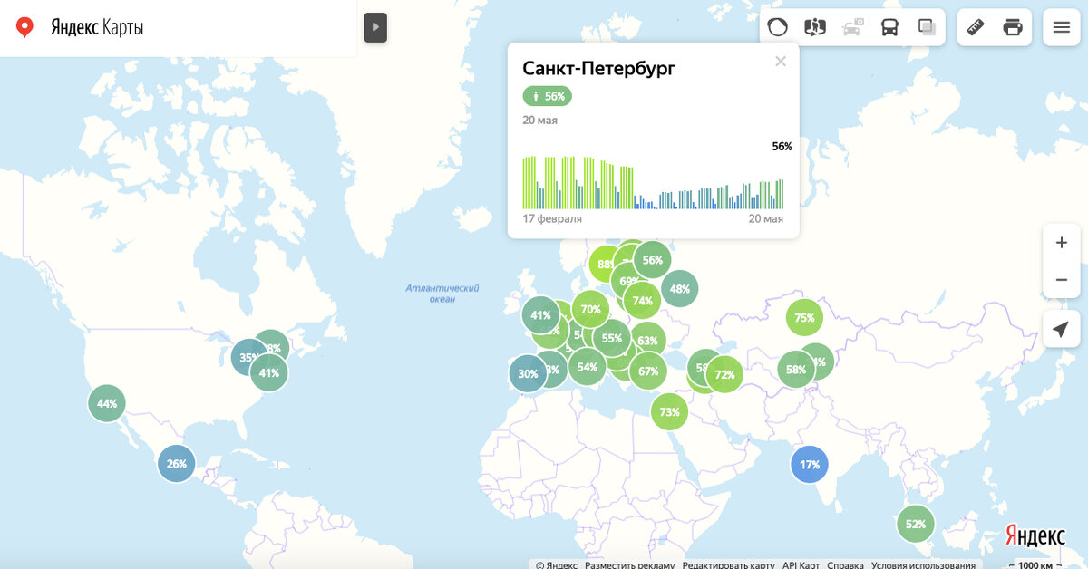Select the 73% marker in Middle East
Screen dimensions: 1088x569
pyautogui.click(x=669, y=411)
